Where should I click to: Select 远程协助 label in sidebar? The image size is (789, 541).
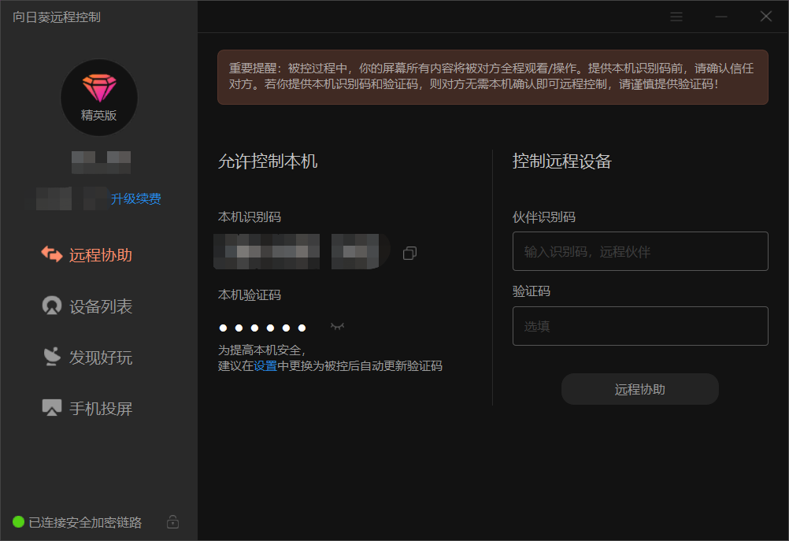click(x=100, y=255)
